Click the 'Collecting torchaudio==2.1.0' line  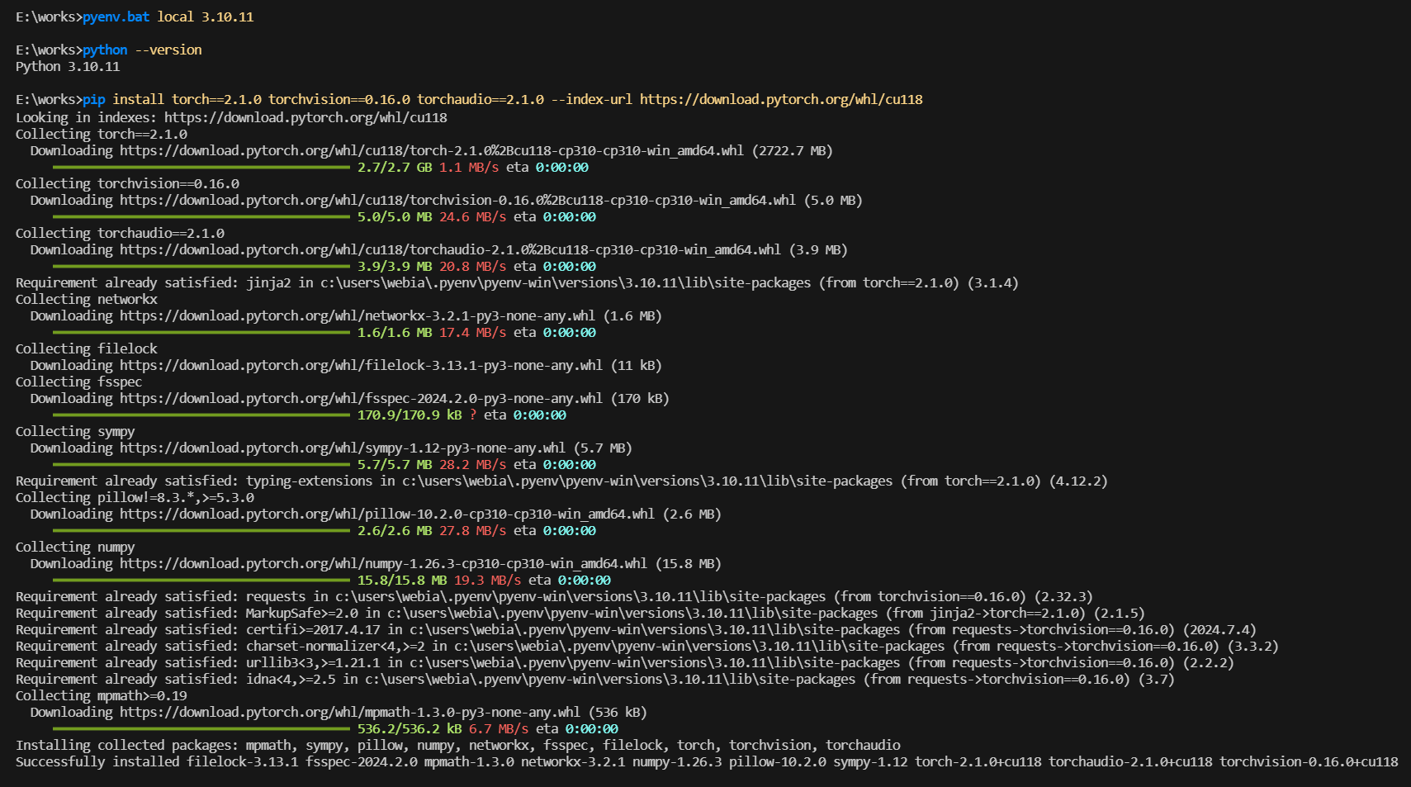tap(120, 233)
